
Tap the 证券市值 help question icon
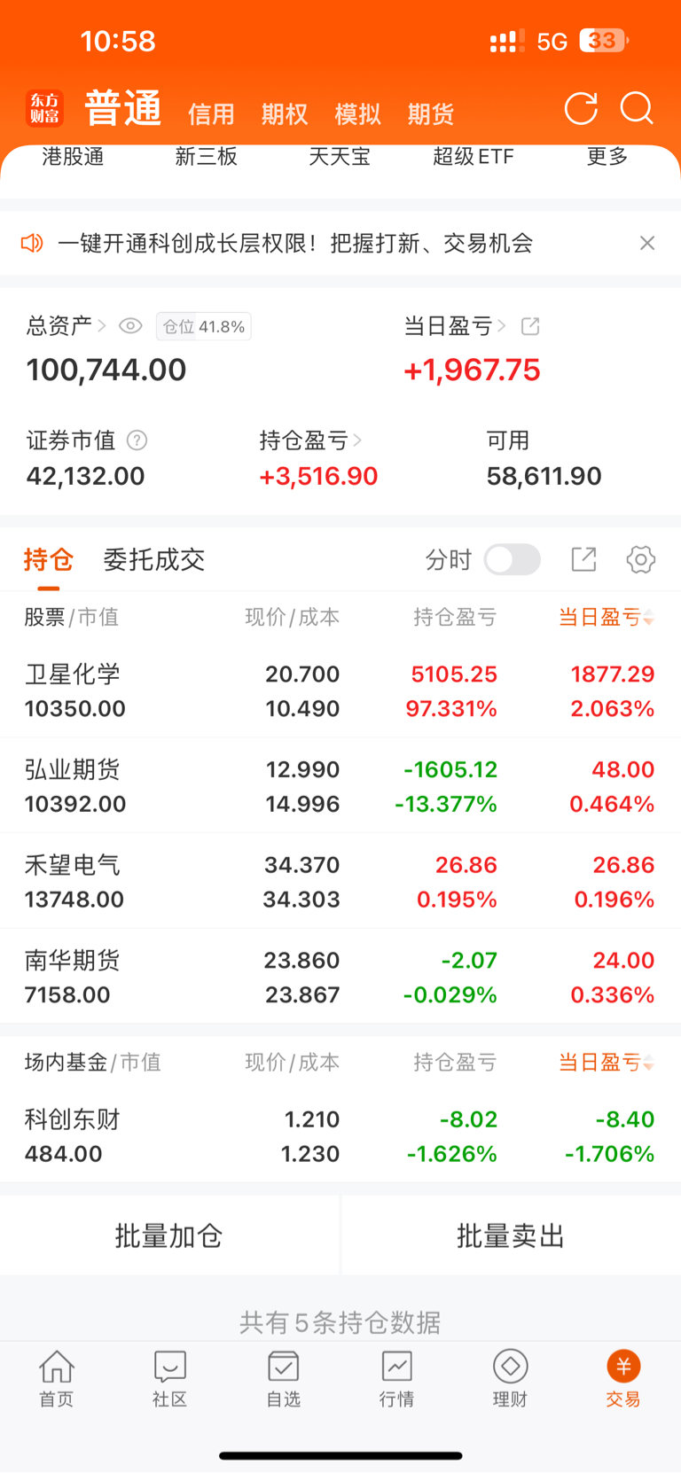[x=137, y=440]
